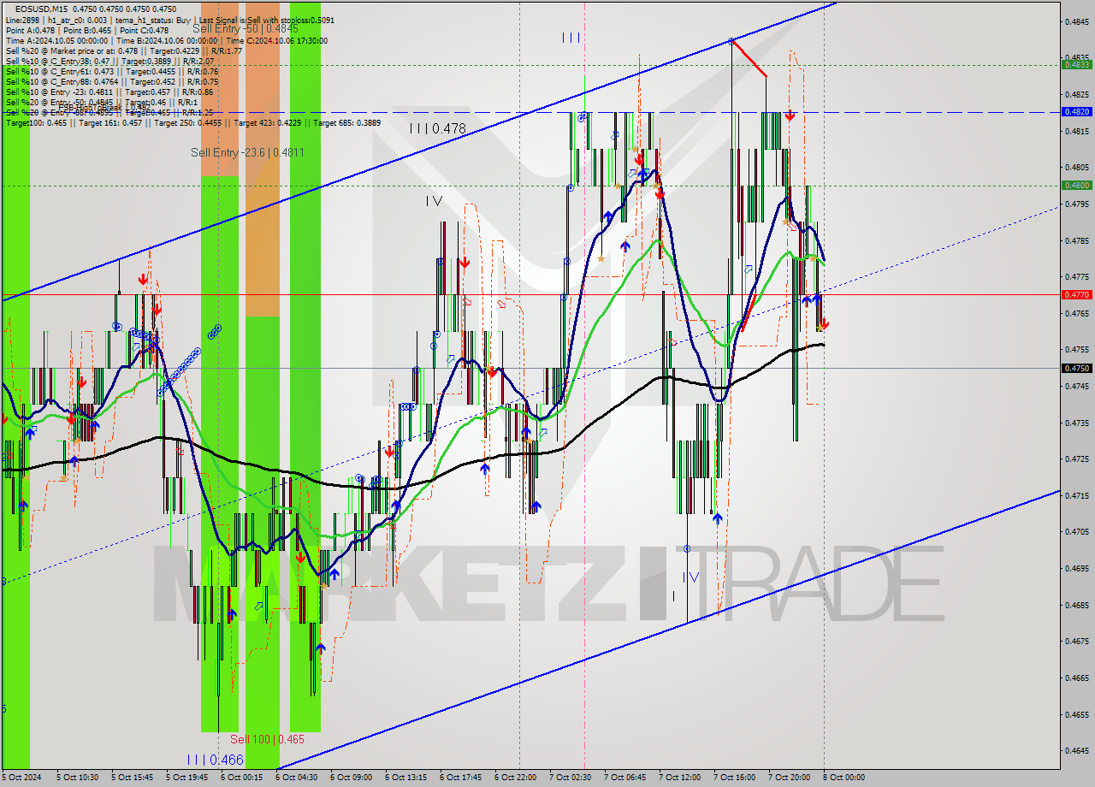Screen dimensions: 1095x787
Task: Click the 0.4645 price axis value
Action: 1076,750
